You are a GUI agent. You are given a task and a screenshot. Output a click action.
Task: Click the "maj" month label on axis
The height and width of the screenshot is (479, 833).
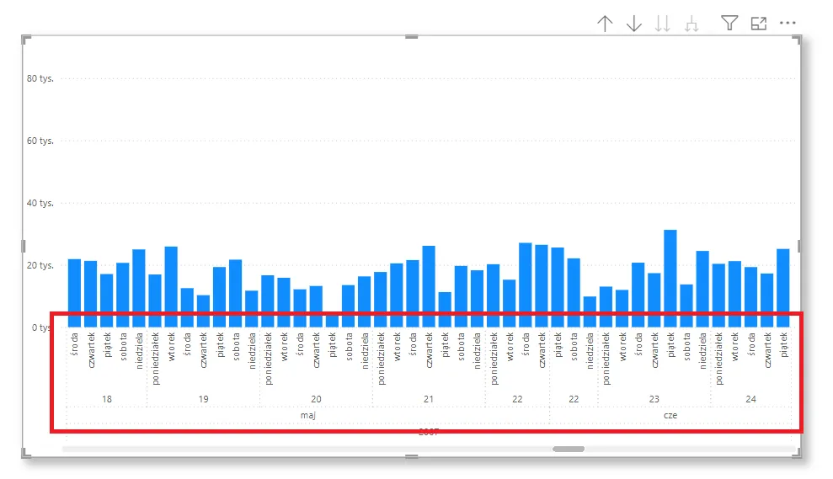pos(307,415)
